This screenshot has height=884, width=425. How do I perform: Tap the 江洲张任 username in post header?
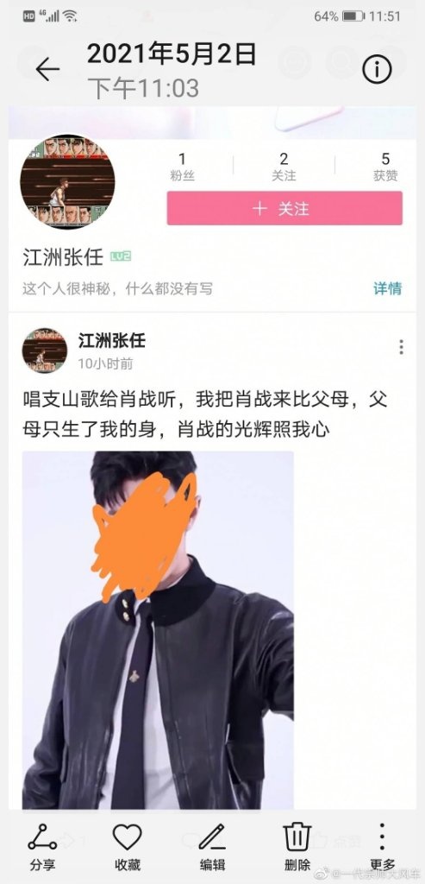point(111,340)
